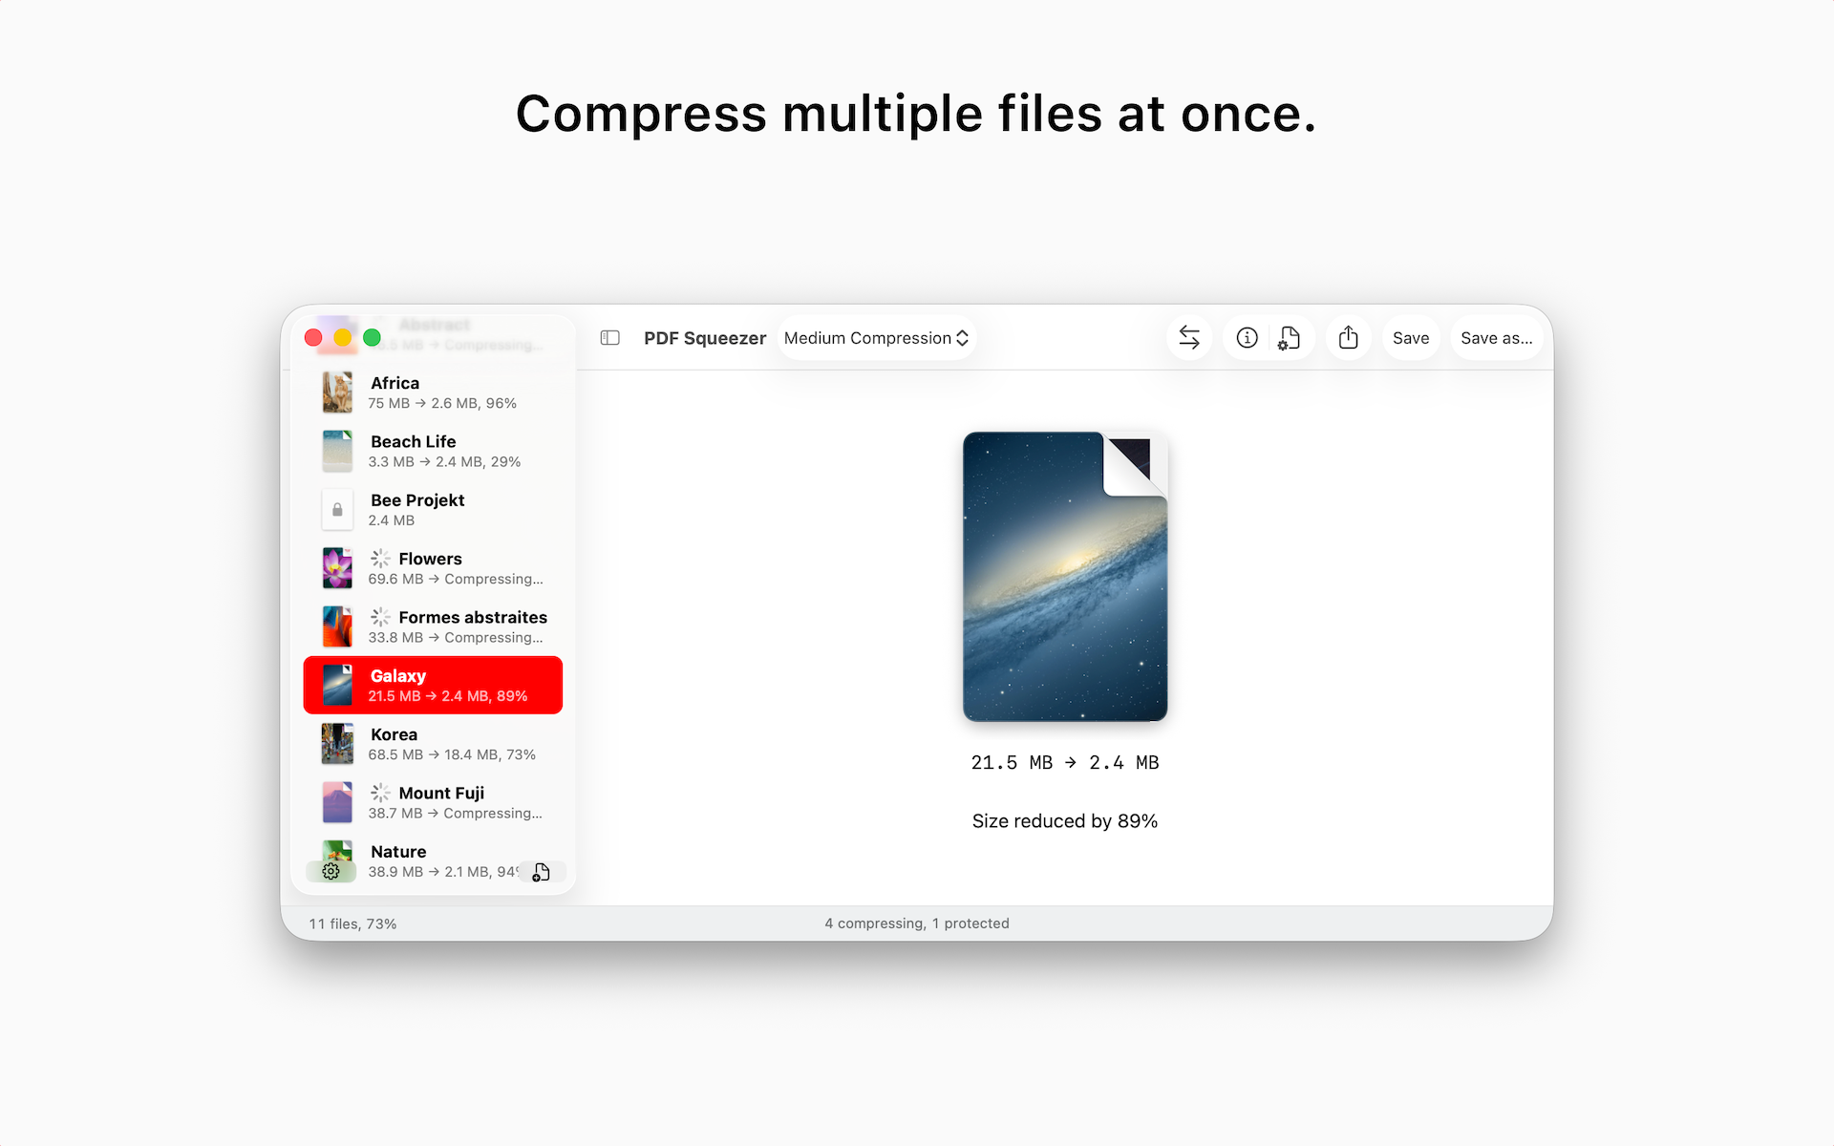Click the lock icon on Bee Projekt
The height and width of the screenshot is (1146, 1834).
pos(337,510)
